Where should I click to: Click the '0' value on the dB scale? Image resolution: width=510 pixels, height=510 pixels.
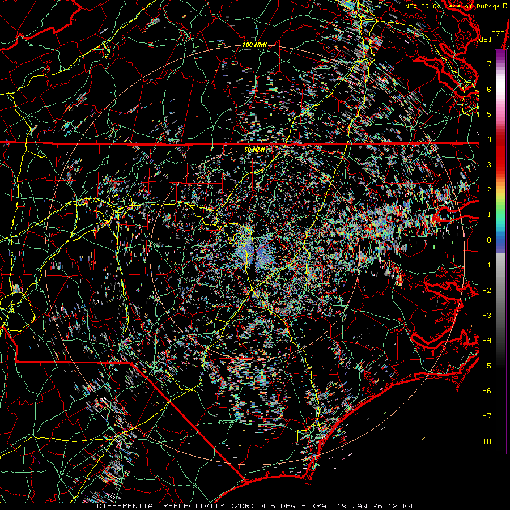pyautogui.click(x=489, y=240)
